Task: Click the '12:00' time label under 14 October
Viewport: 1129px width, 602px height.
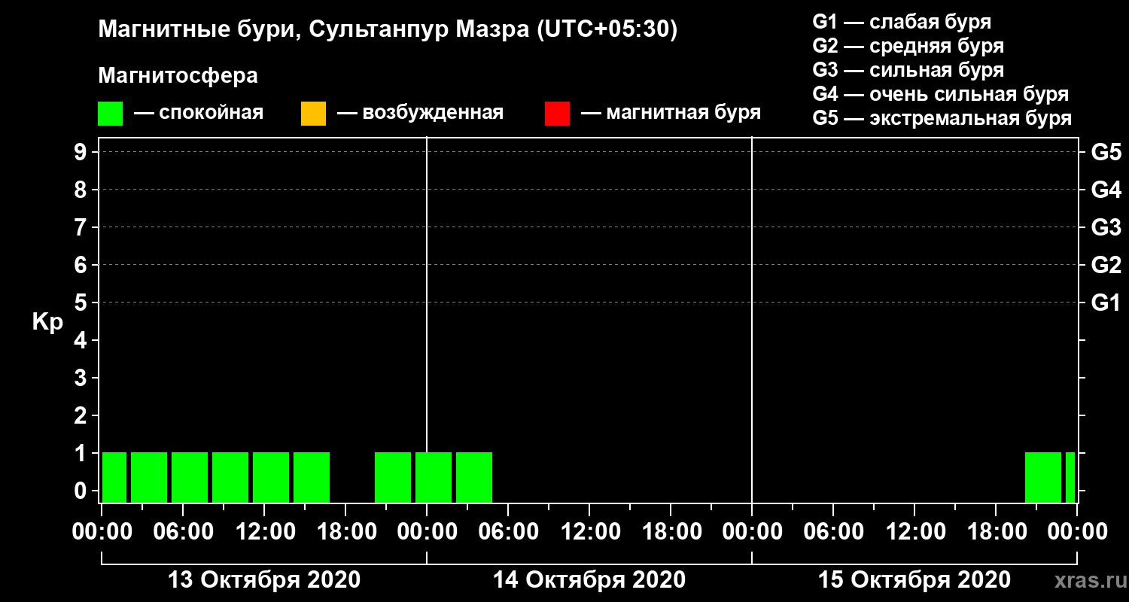Action: pyautogui.click(x=589, y=532)
